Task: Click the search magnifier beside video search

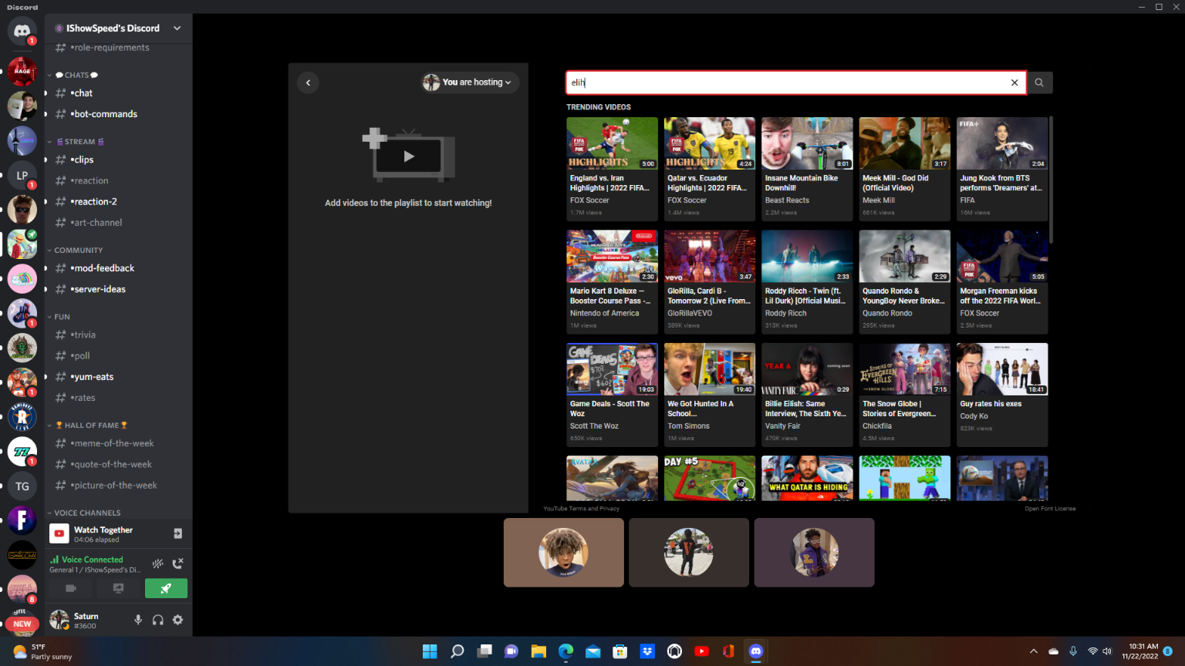Action: (1039, 82)
